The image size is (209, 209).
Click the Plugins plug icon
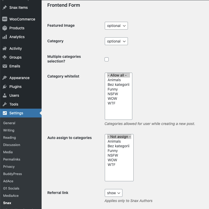[5, 87]
